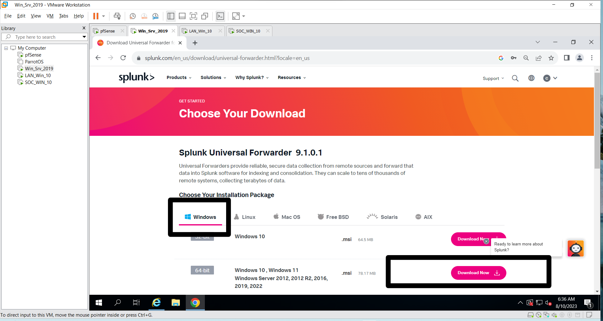The height and width of the screenshot is (321, 603).
Task: Open the VMware VM menu
Action: pos(50,16)
